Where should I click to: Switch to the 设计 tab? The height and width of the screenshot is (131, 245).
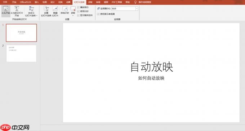coord(53,2)
